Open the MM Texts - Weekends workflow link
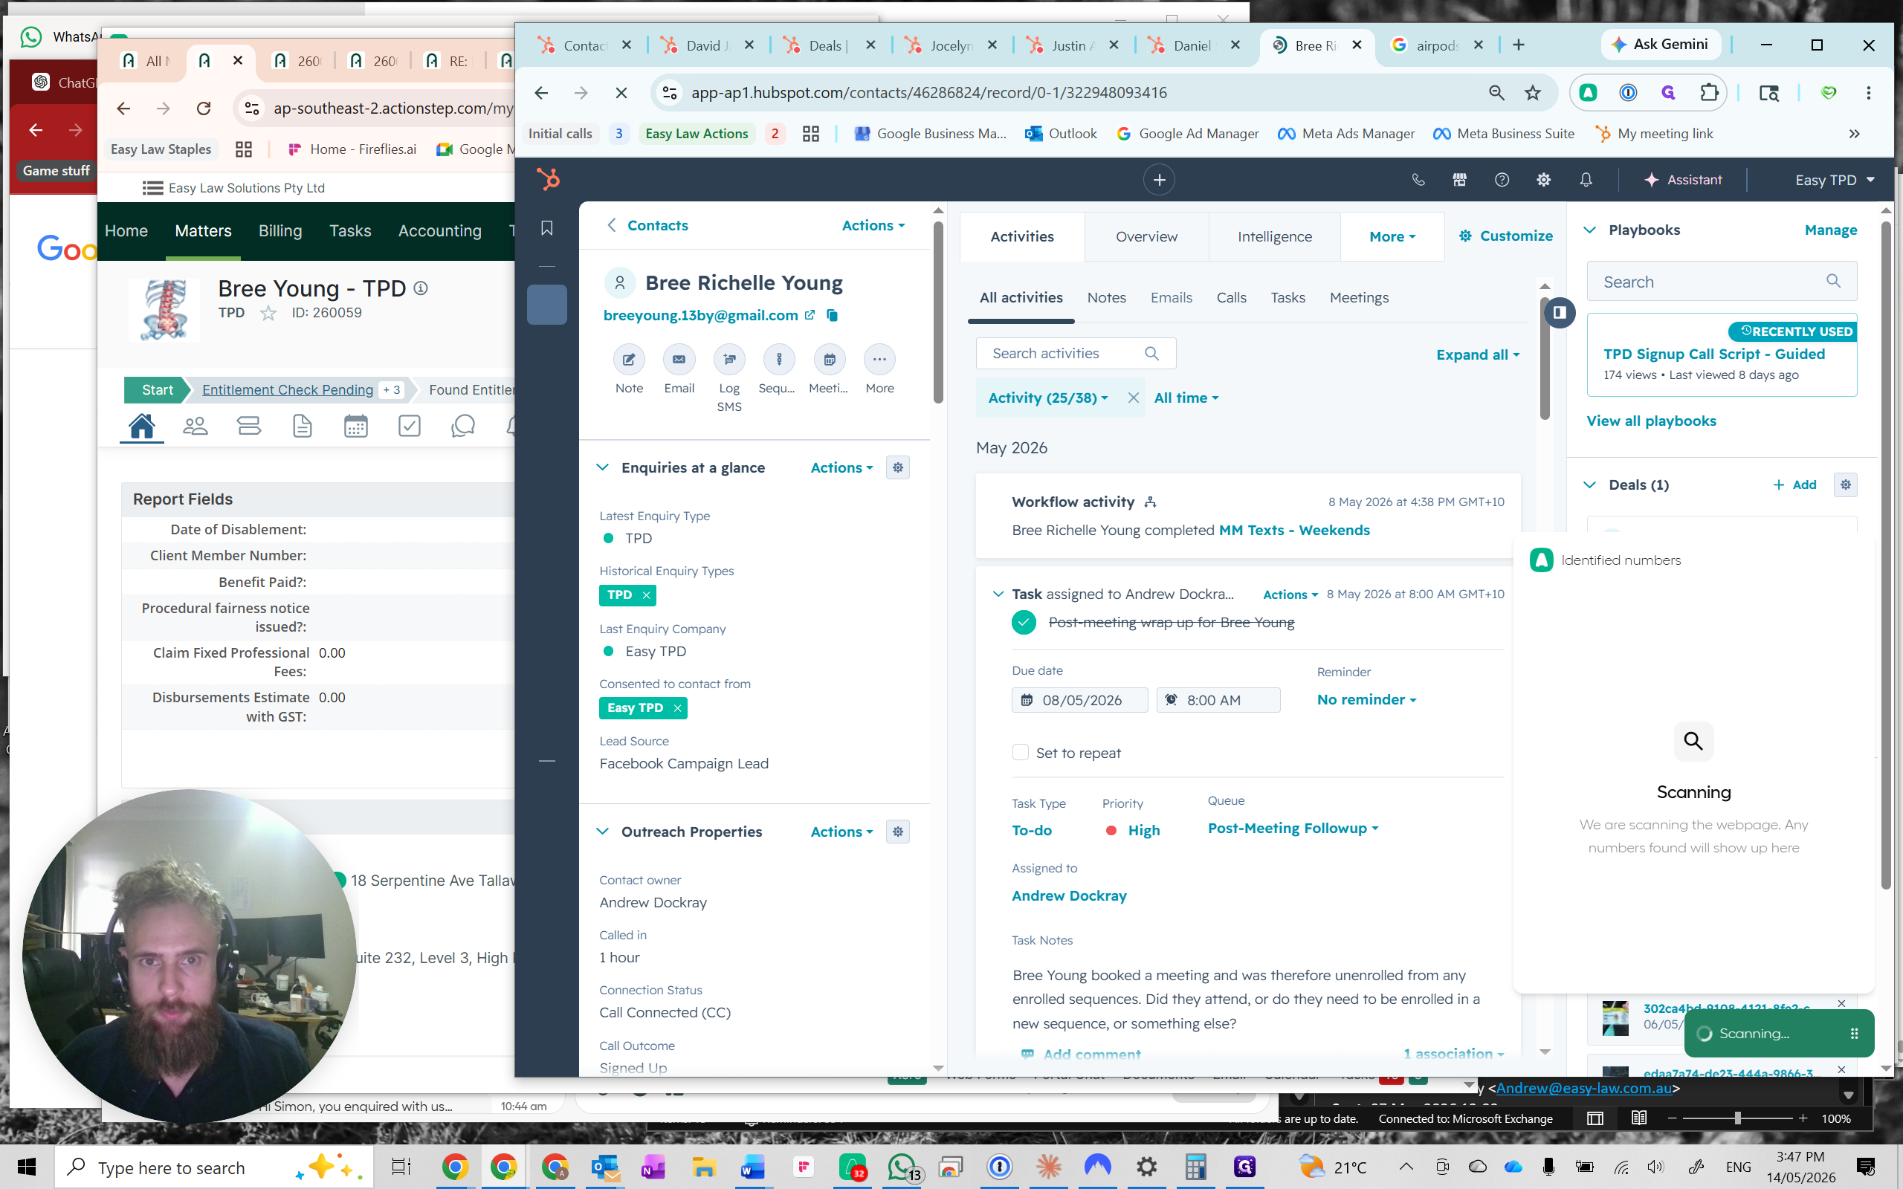This screenshot has height=1189, width=1903. 1293,530
